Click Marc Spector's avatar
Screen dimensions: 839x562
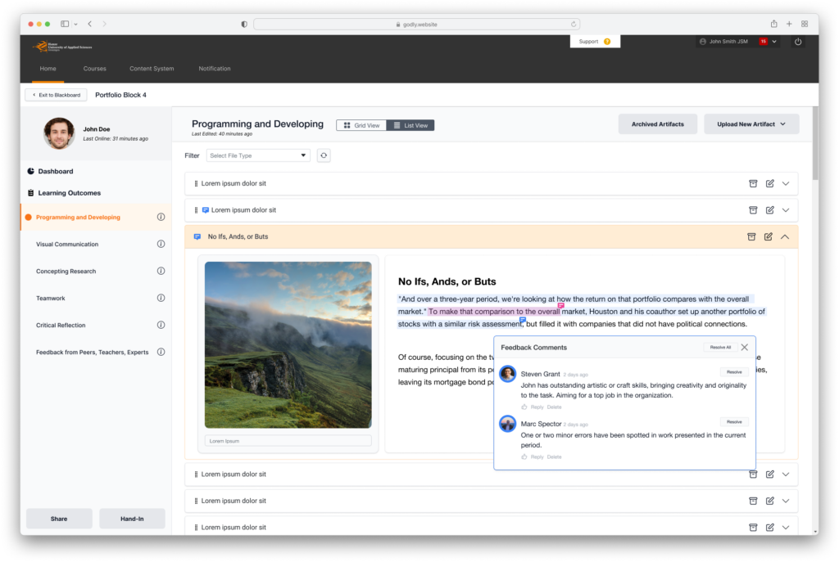[x=507, y=424]
